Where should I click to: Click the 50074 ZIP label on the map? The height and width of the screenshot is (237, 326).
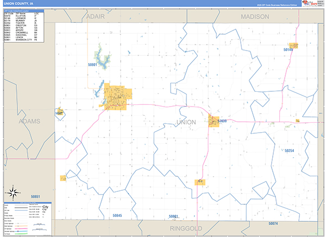click(273, 223)
